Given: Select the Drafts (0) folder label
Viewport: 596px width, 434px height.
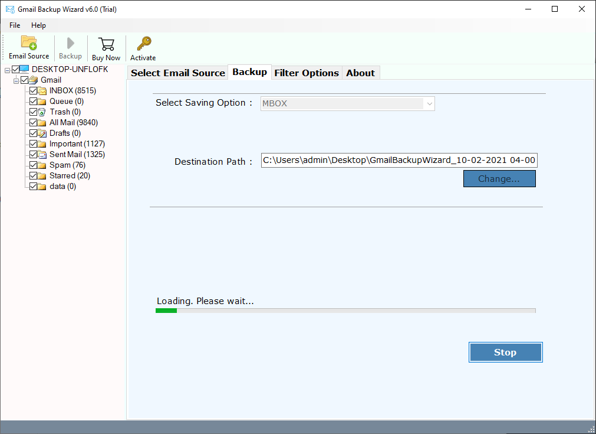Looking at the screenshot, I should click(65, 133).
